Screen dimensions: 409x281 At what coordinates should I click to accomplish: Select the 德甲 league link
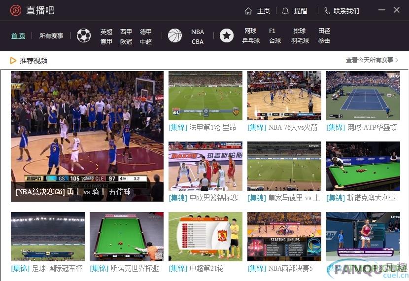(x=146, y=32)
